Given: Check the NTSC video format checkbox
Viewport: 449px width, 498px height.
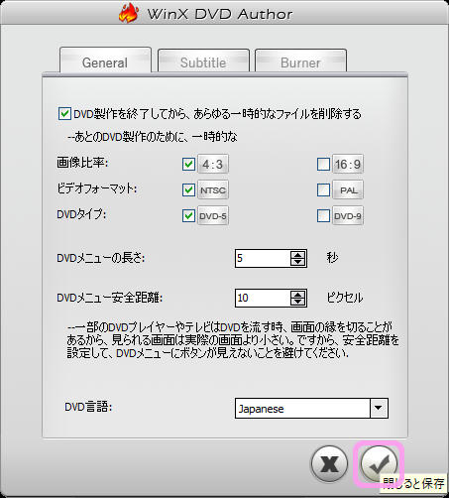Looking at the screenshot, I should [188, 189].
